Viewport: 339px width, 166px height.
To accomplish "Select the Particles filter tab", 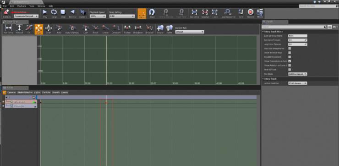I will pyautogui.click(x=46, y=93).
